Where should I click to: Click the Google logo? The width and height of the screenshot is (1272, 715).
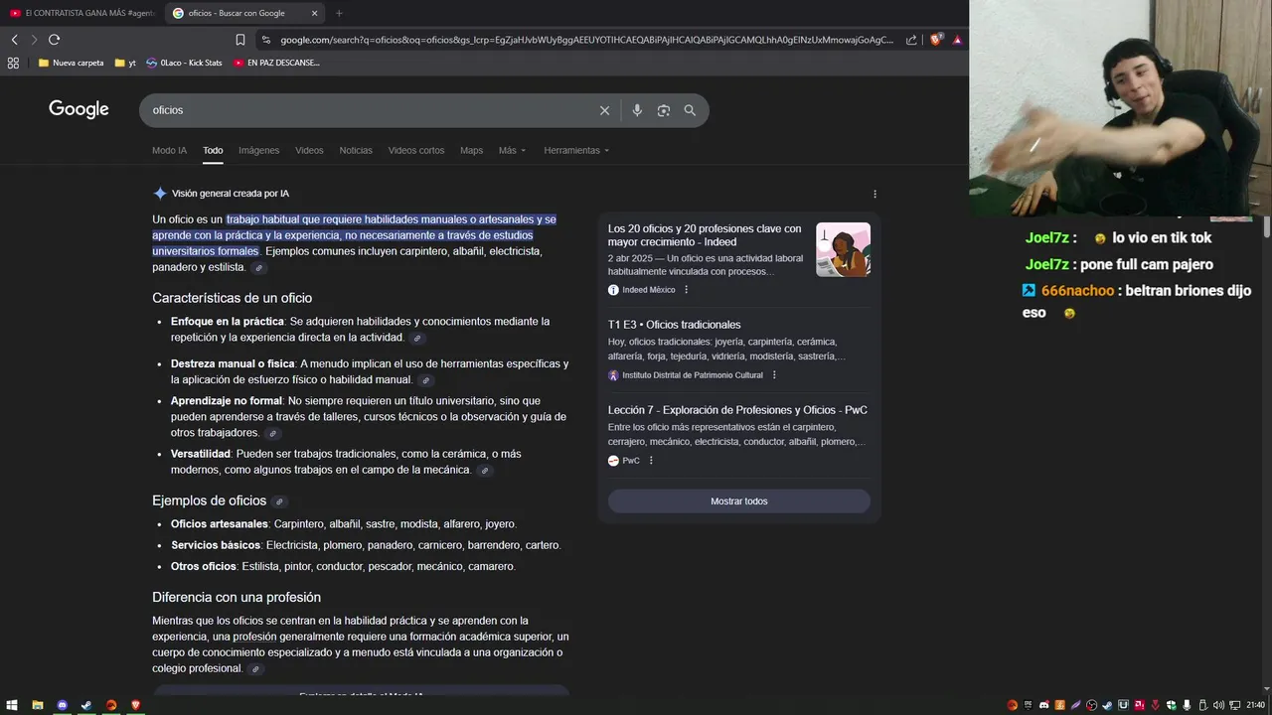(x=79, y=109)
